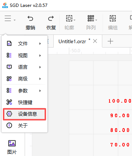
Task: Choose 文件 from the main menu
Action: [x=24, y=44]
